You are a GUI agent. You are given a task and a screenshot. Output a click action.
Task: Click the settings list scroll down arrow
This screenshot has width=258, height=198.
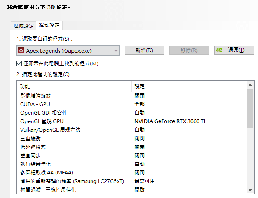[x=250, y=190]
